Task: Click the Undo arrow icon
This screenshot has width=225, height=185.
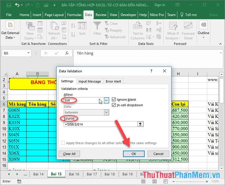Action: (17, 5)
